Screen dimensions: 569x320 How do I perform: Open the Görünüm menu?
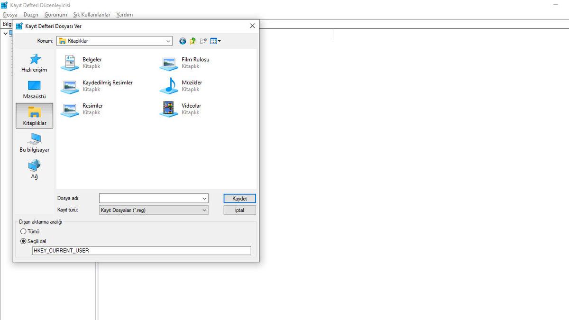point(55,15)
